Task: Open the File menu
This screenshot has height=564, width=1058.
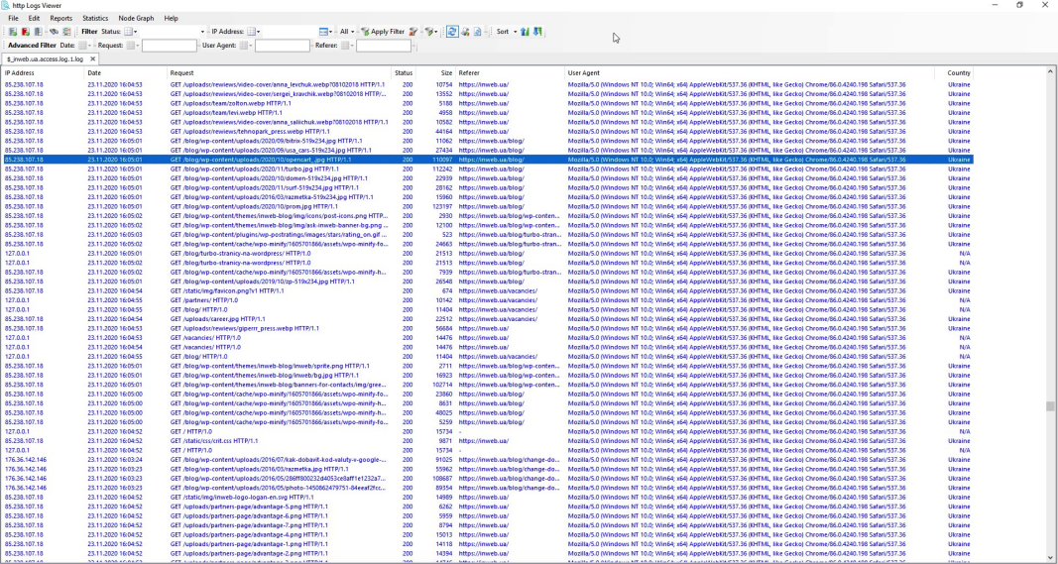Action: (x=14, y=18)
